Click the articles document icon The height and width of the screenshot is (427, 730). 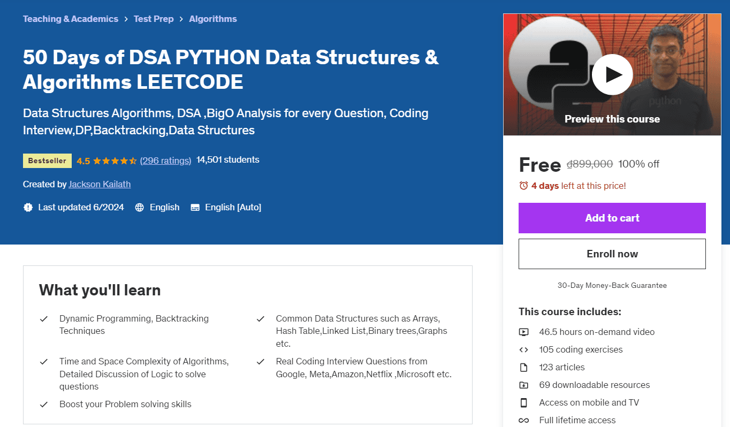(523, 367)
